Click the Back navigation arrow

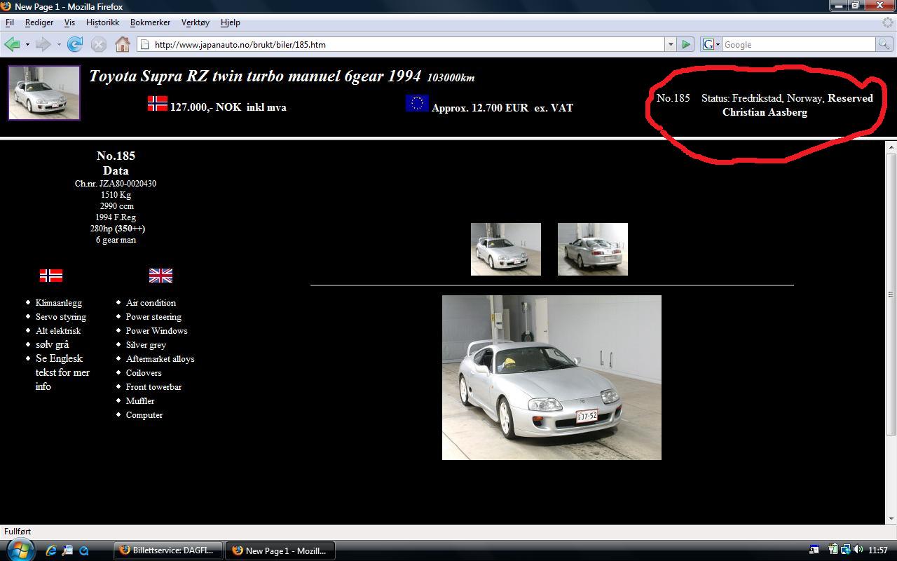pyautogui.click(x=11, y=44)
